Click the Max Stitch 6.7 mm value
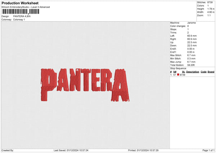The image size is (216, 153). point(192,55)
